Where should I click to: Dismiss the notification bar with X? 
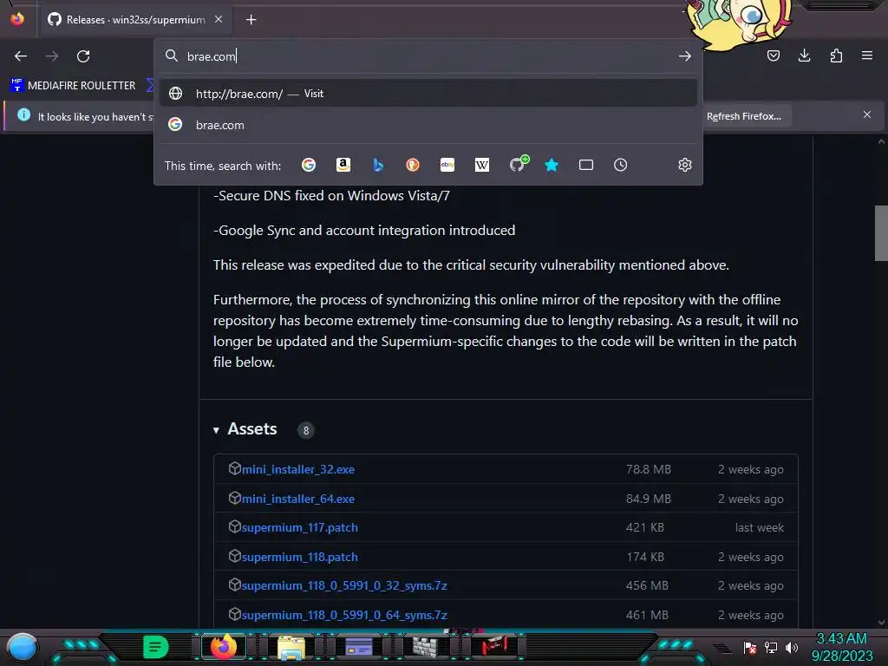coord(867,114)
